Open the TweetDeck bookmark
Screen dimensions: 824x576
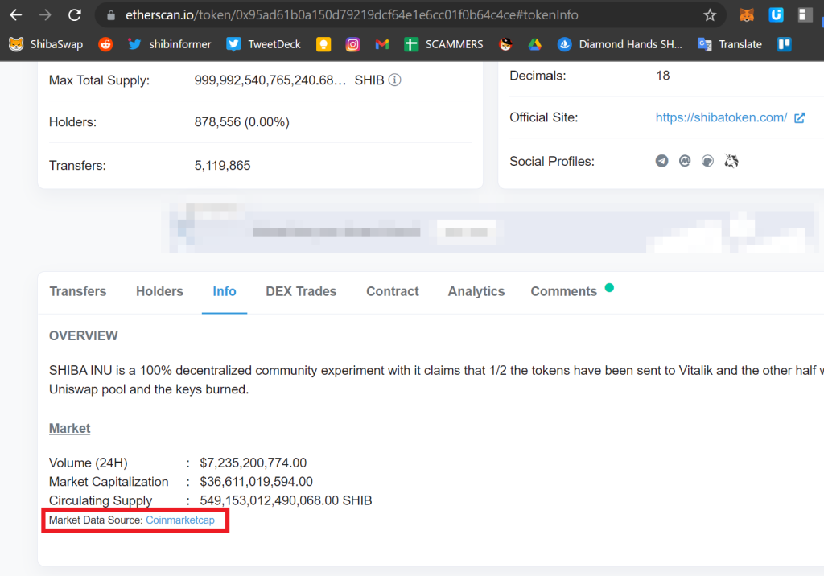263,44
